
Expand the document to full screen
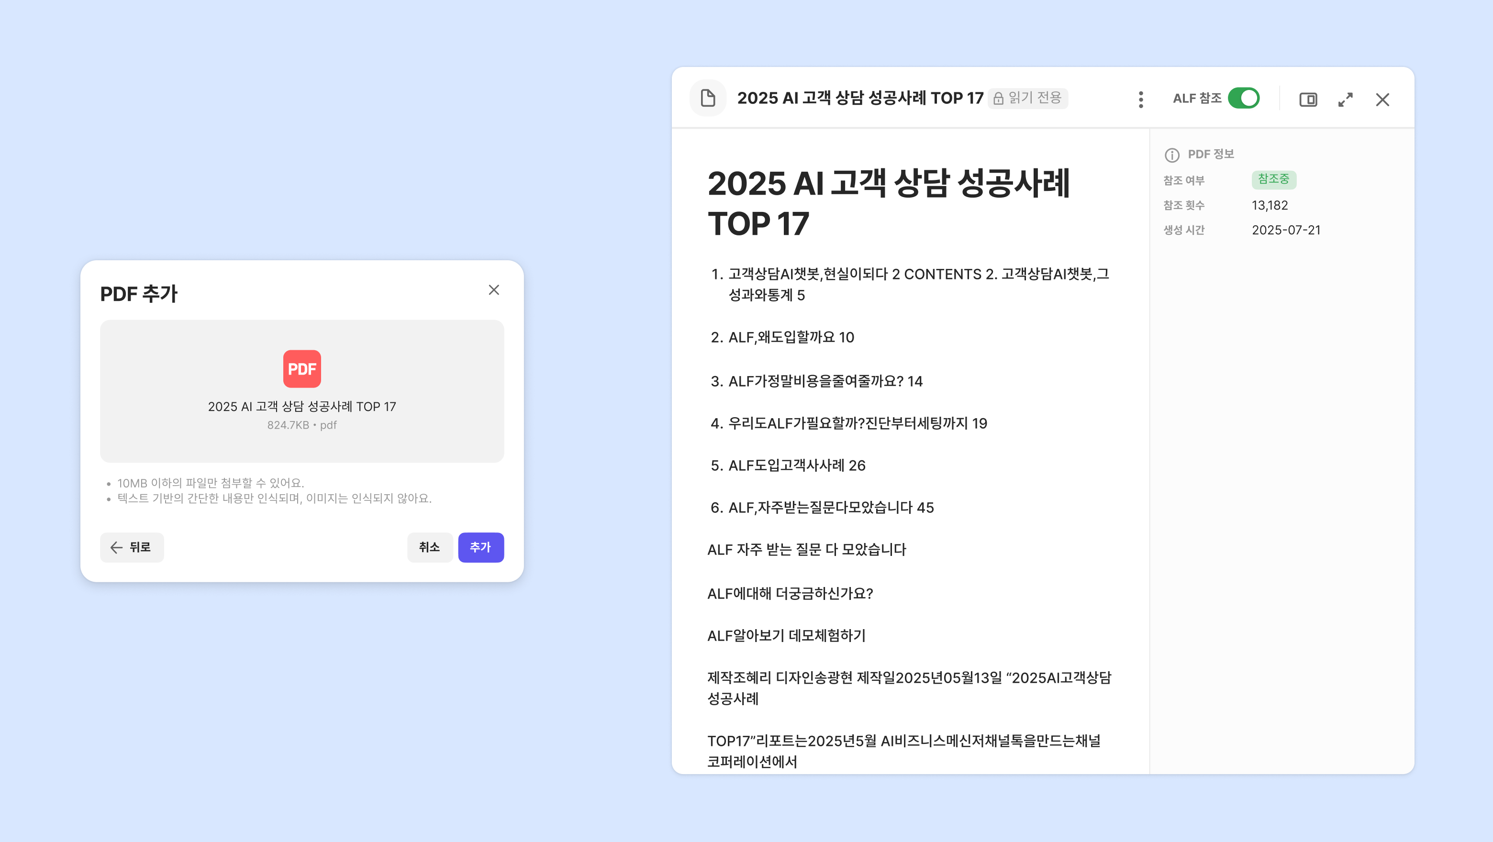[x=1345, y=100]
